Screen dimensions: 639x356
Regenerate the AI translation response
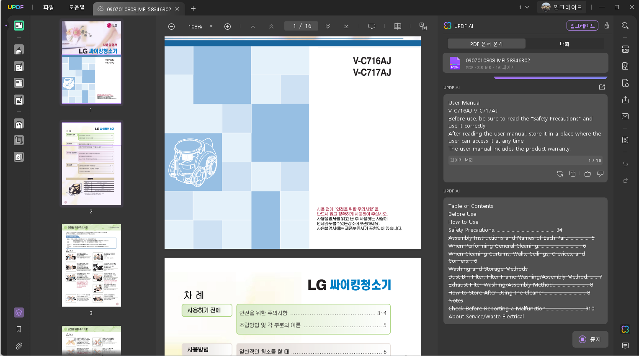[x=560, y=174]
